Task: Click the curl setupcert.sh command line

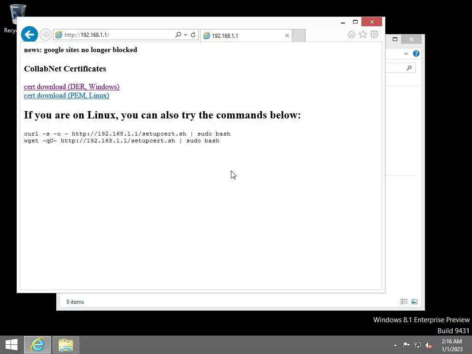Action: tap(127, 134)
